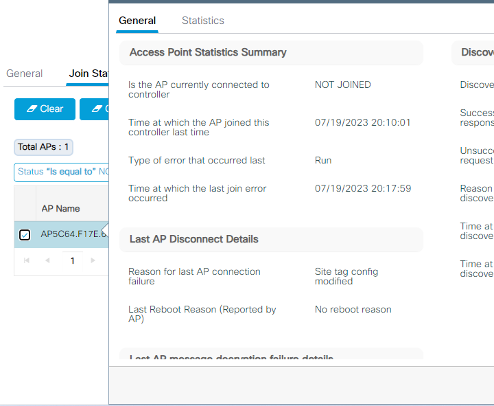Select page number 1 in pagination

click(73, 261)
